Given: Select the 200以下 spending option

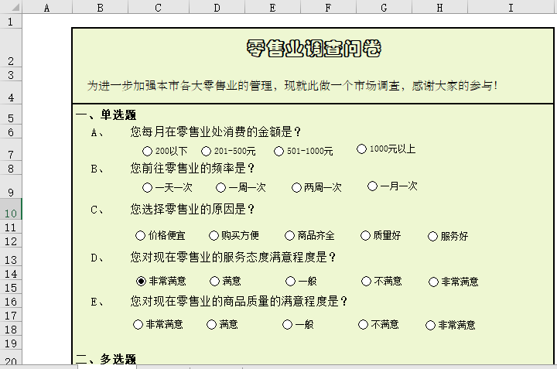Looking at the screenshot, I should 148,151.
